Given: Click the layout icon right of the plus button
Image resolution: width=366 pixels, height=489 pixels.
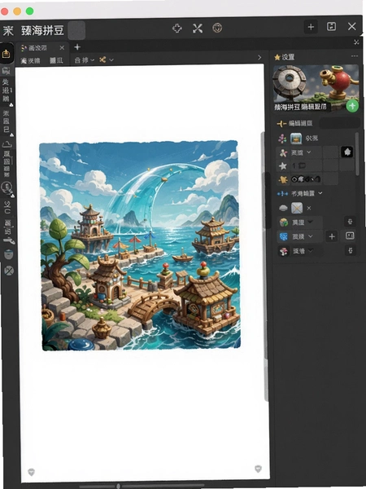Looking at the screenshot, I should pyautogui.click(x=350, y=236).
